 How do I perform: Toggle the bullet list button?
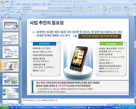(x=58, y=8)
